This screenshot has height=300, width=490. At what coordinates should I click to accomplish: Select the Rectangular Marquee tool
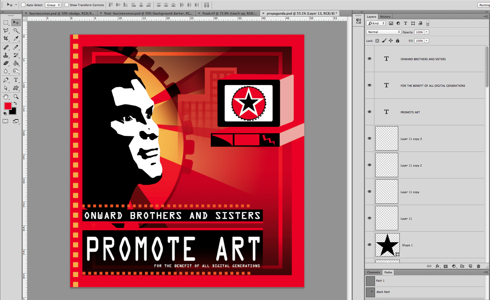click(6, 23)
